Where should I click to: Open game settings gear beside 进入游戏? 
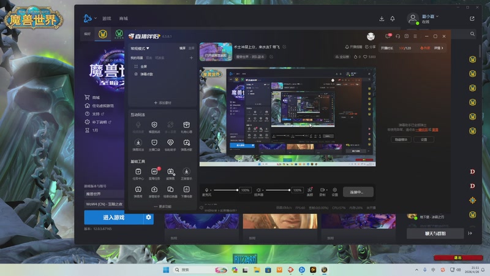click(148, 217)
